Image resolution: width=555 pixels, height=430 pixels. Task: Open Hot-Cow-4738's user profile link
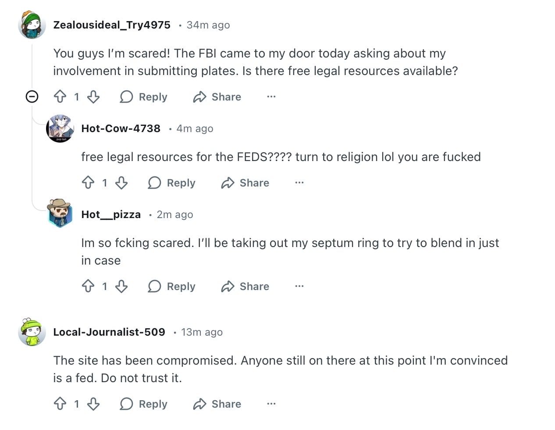(121, 128)
